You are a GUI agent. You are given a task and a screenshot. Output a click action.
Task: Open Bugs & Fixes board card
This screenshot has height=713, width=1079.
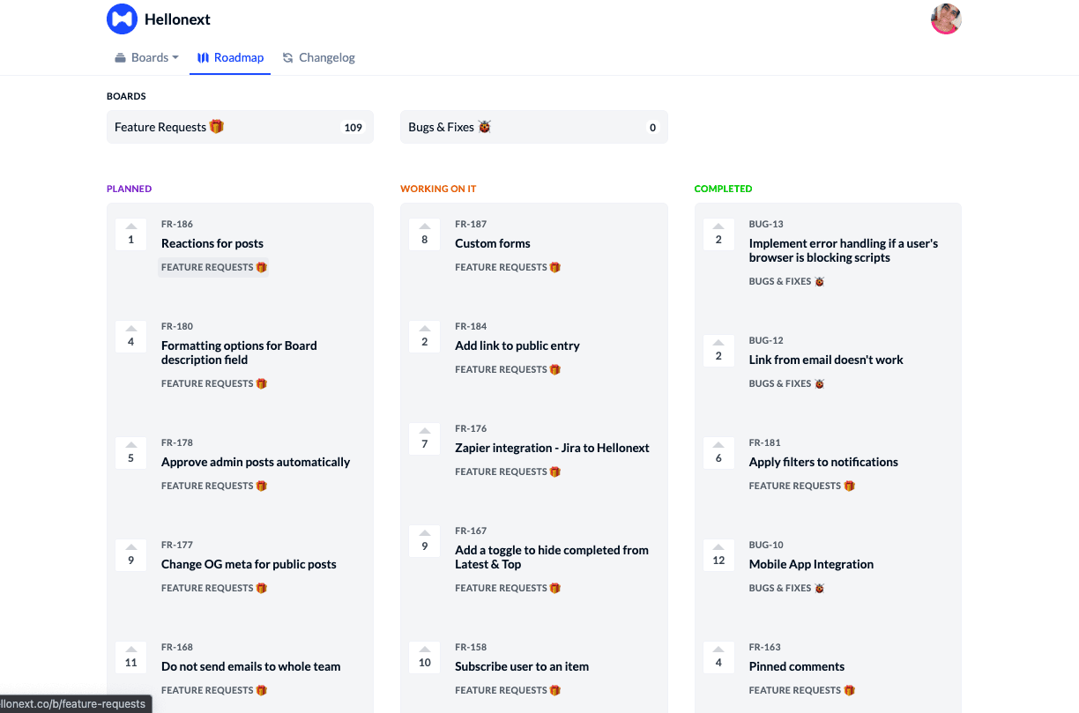pos(533,127)
